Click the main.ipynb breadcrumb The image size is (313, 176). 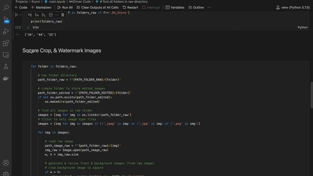[x=55, y=1]
